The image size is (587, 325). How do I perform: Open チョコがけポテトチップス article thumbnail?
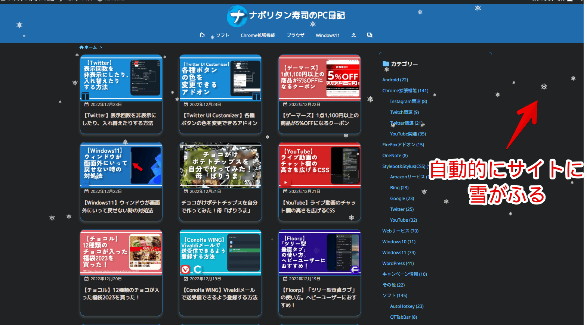(x=220, y=165)
